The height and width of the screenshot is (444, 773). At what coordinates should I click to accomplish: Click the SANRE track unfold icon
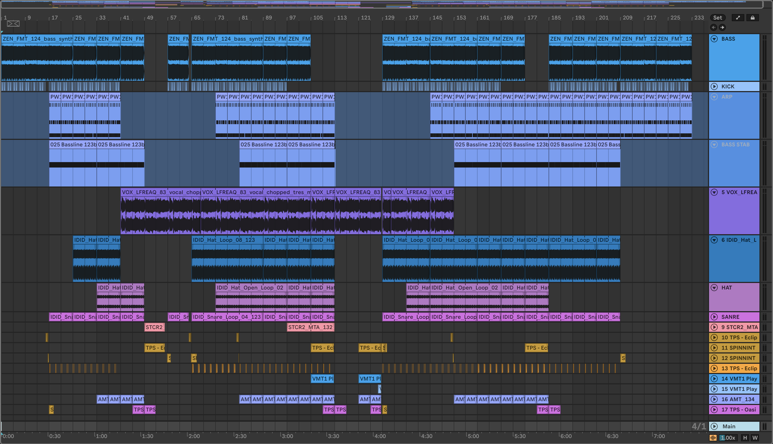tap(714, 317)
